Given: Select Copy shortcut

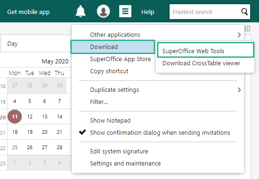Looking at the screenshot, I should [109, 71].
